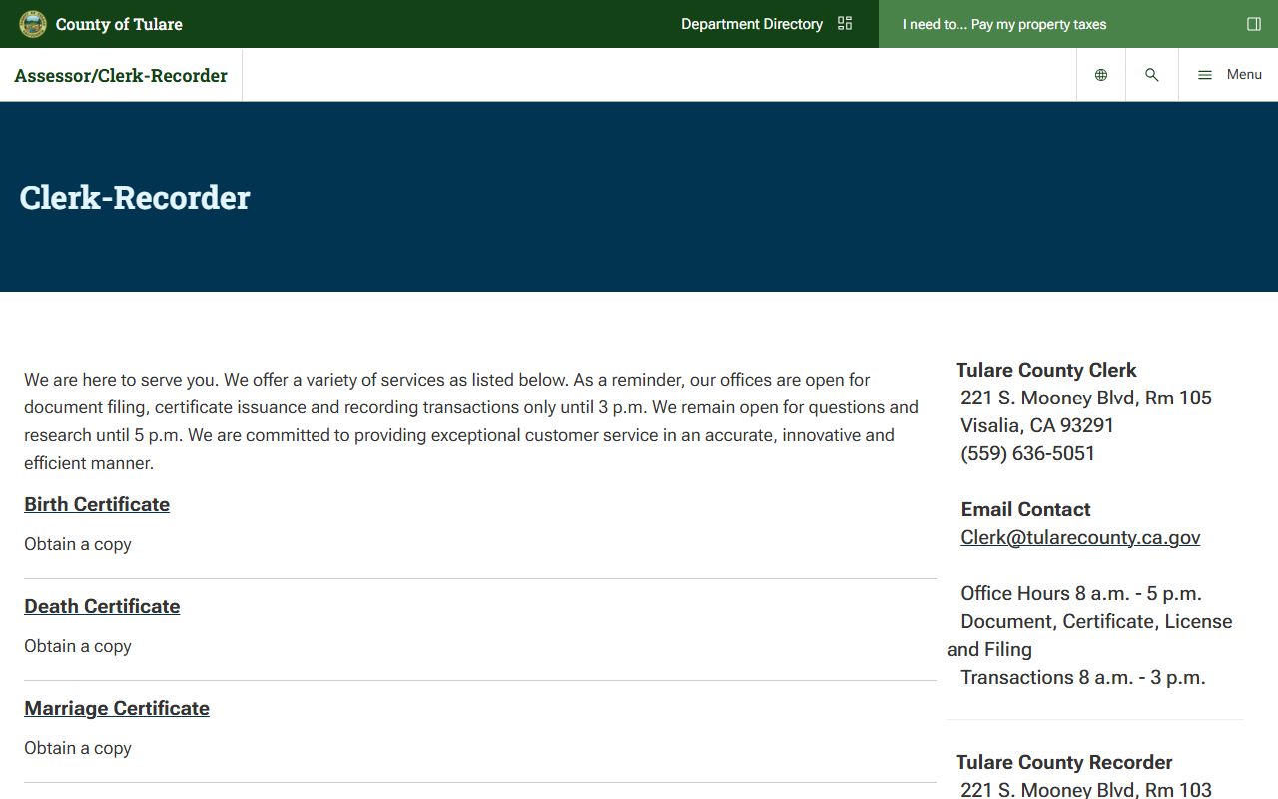This screenshot has height=799, width=1278.
Task: Open the Department Directory link
Action: tap(752, 24)
